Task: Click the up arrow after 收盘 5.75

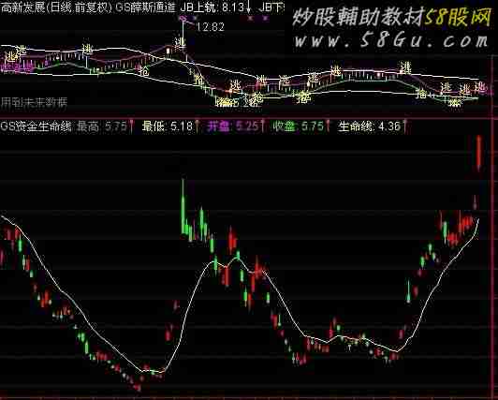Action: (328, 126)
